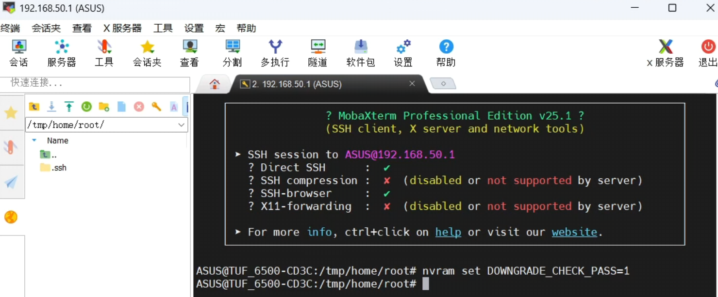Open the 查看 menu in menu bar
Image resolution: width=718 pixels, height=297 pixels.
(82, 28)
